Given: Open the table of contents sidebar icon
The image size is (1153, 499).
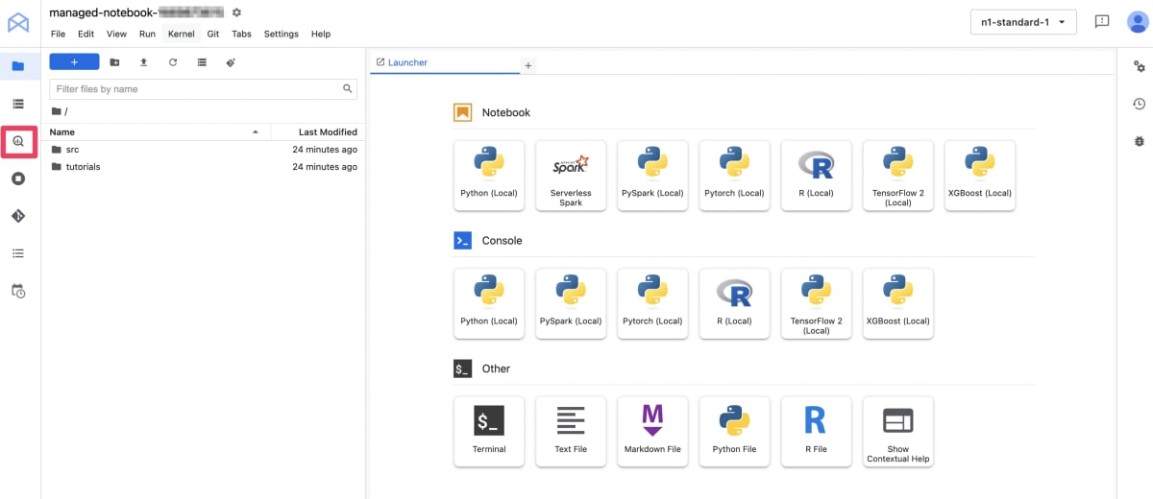Looking at the screenshot, I should tap(18, 104).
